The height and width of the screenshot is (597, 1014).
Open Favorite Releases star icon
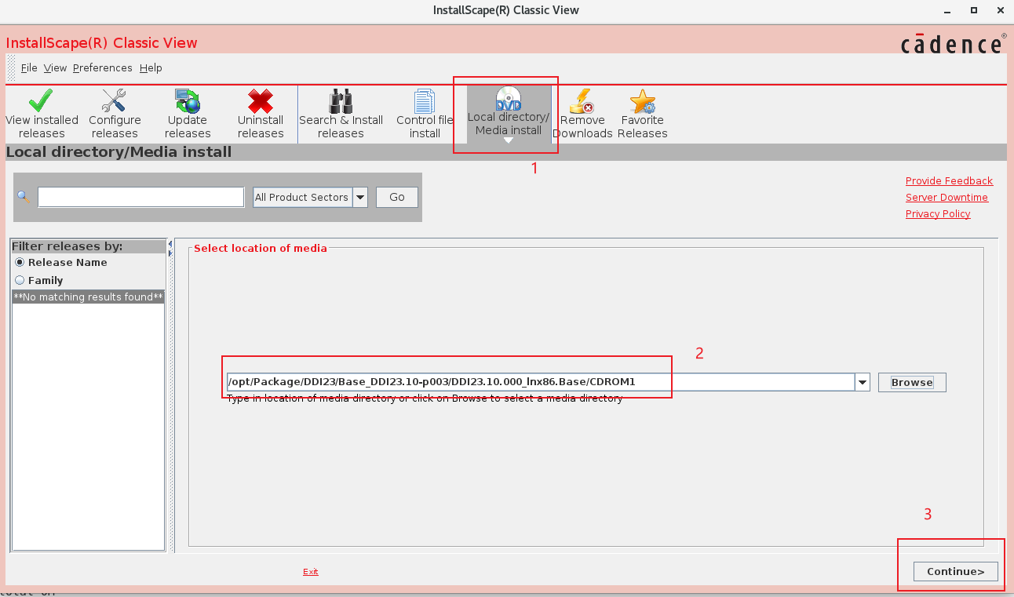642,101
